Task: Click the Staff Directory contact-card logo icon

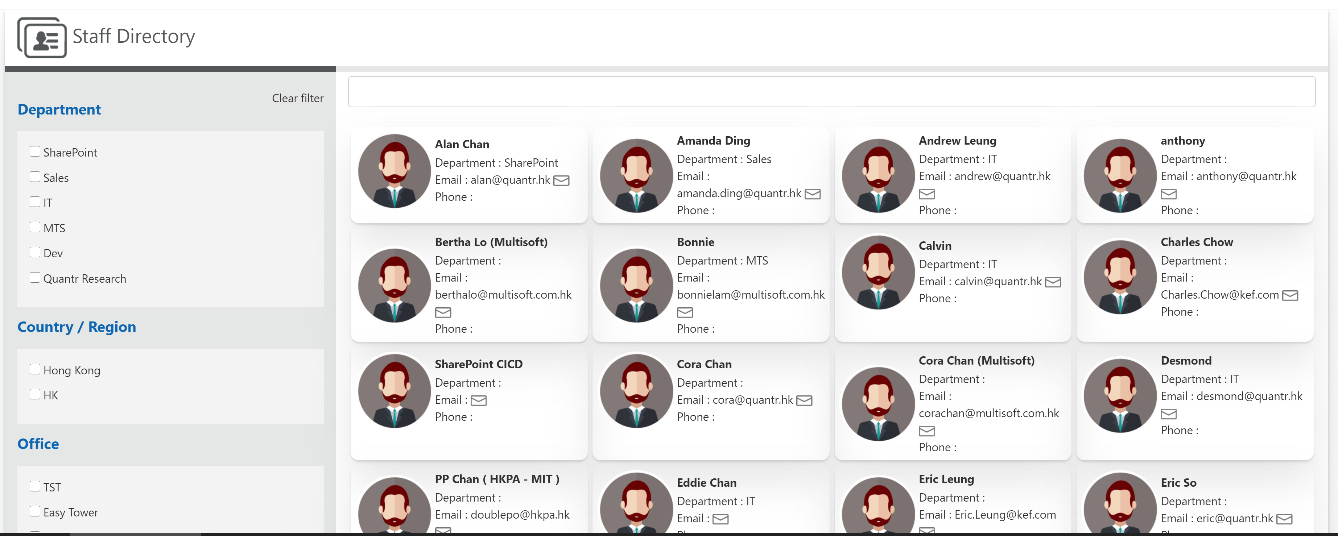Action: tap(42, 37)
